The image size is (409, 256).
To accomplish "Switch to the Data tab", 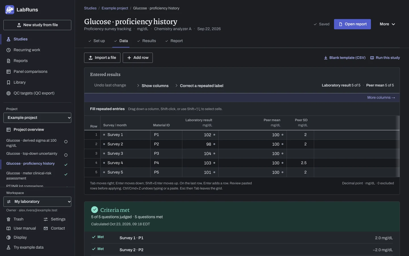I will coord(121,41).
